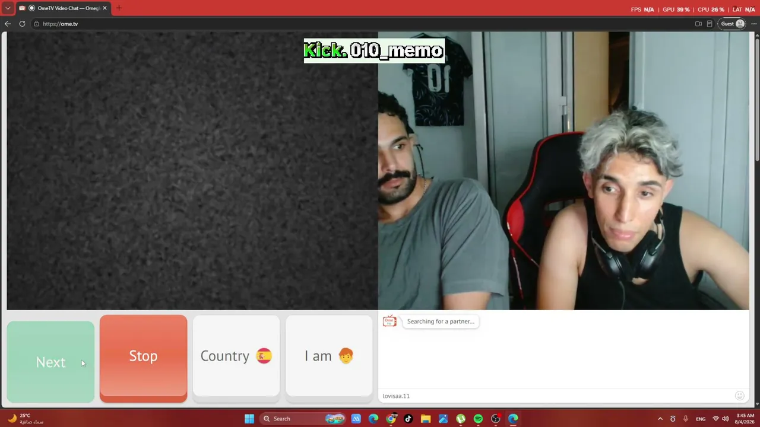Open Microsoft Edge from the taskbar
This screenshot has height=427, width=760.
tap(373, 419)
